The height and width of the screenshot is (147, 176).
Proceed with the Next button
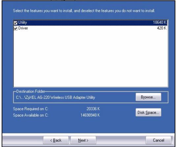[x=83, y=140]
